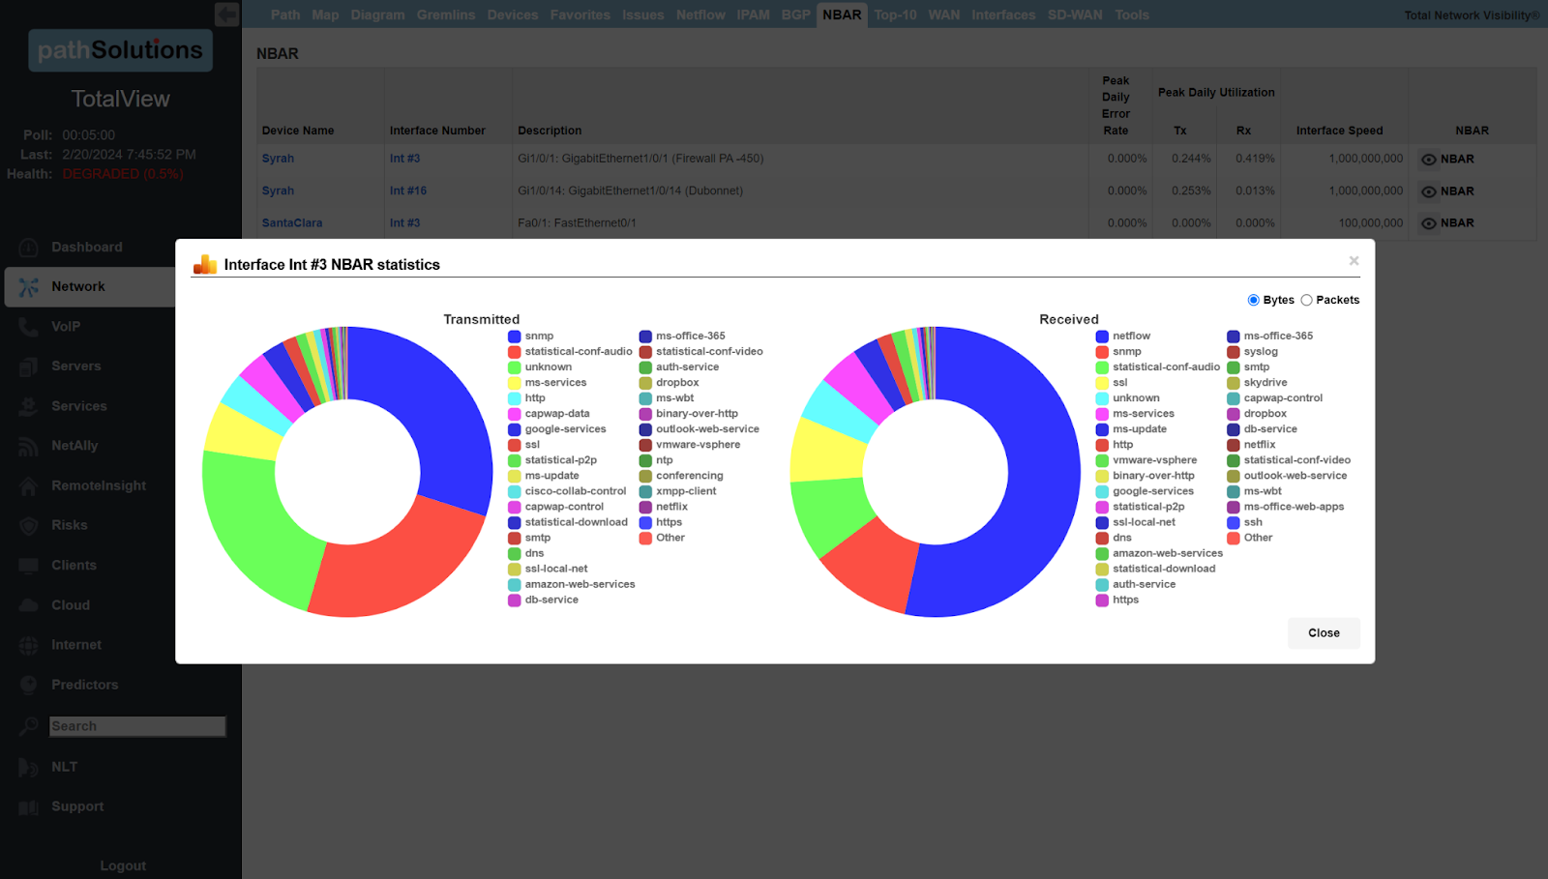The height and width of the screenshot is (879, 1548).
Task: Click the Servers sidebar icon
Action: click(29, 366)
